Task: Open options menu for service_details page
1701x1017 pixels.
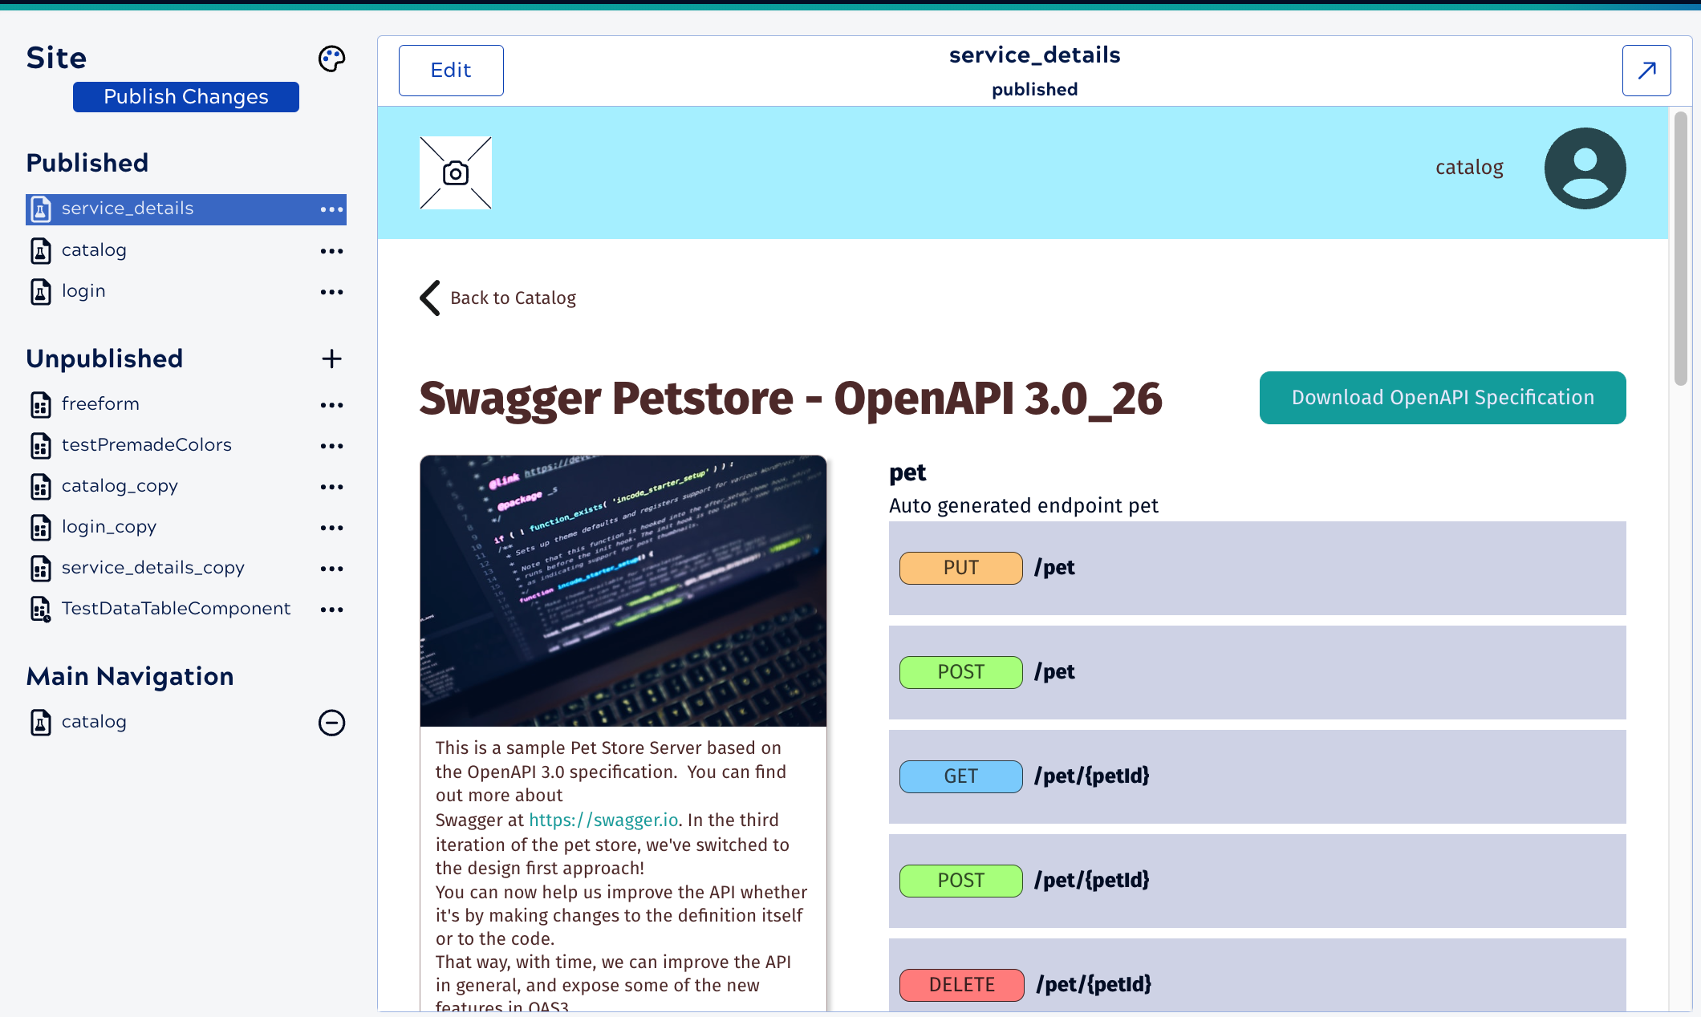Action: point(331,209)
